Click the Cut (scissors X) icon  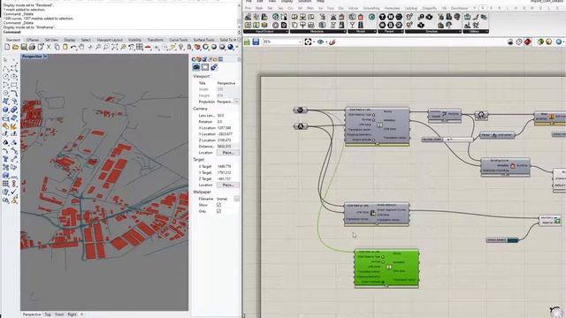click(49, 47)
